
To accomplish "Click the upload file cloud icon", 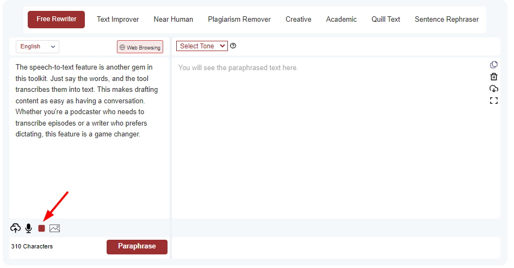I will 15,228.
